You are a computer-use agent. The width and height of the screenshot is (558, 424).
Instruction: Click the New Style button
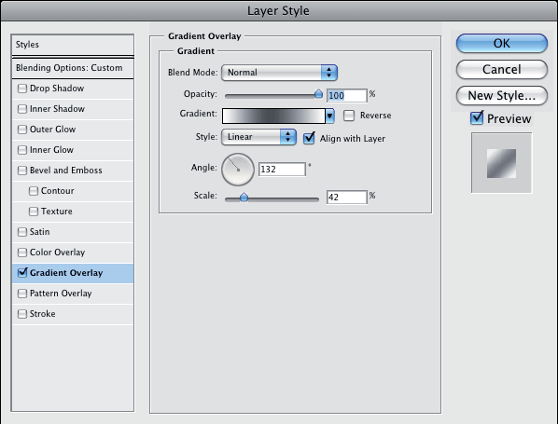[502, 96]
